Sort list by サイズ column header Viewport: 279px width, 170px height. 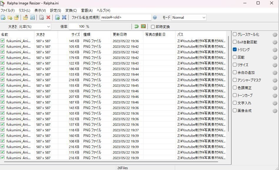(70, 34)
